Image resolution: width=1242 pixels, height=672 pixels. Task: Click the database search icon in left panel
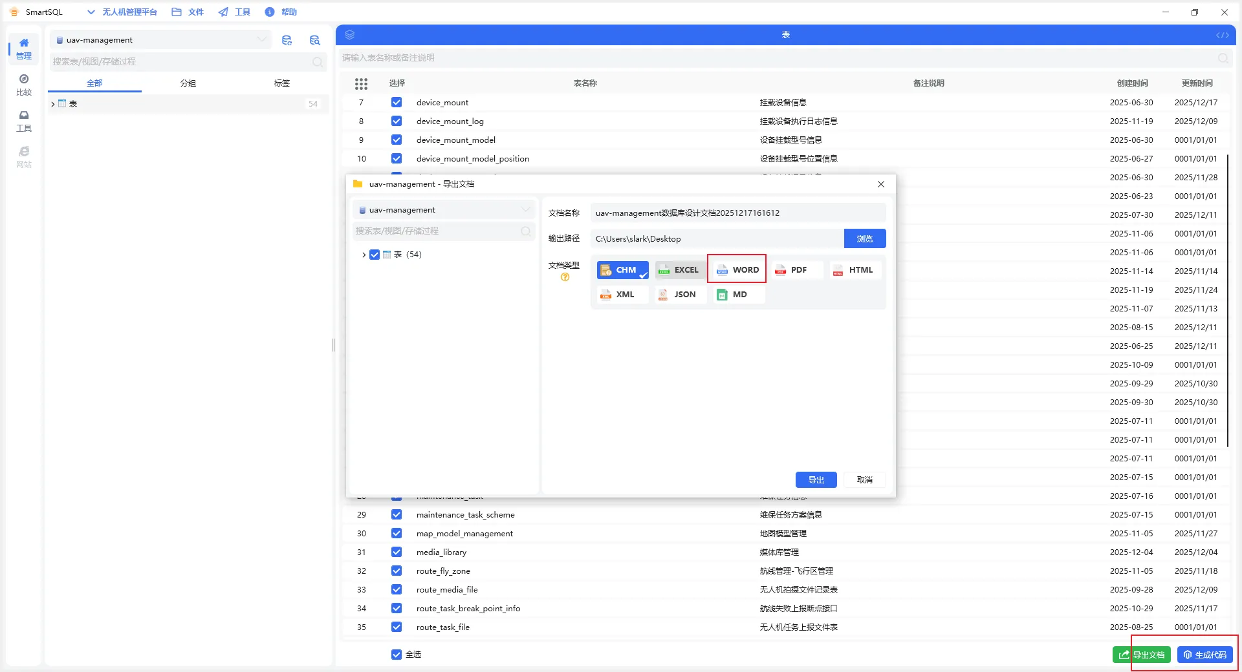(x=315, y=40)
